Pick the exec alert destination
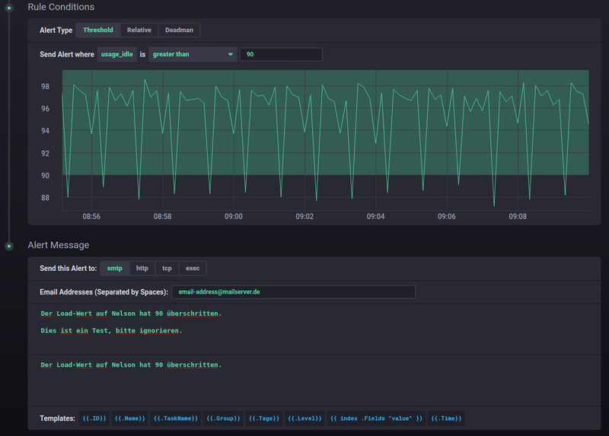 [x=193, y=269]
